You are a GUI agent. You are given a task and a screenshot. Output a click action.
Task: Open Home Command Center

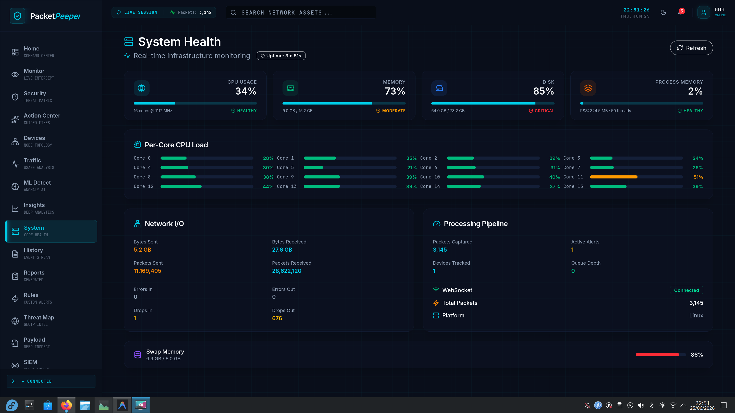pos(51,52)
